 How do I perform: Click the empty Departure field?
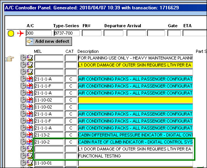[113, 33]
